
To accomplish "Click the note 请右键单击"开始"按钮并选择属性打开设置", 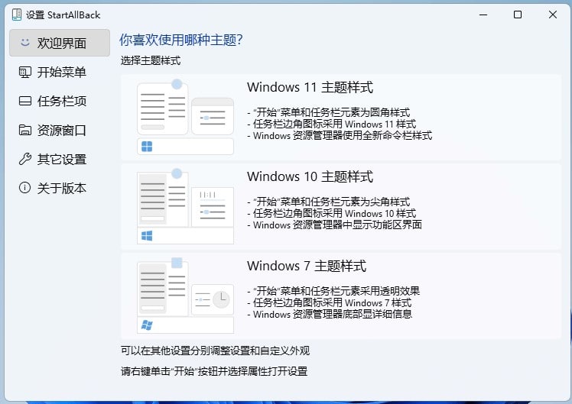I will coord(214,372).
